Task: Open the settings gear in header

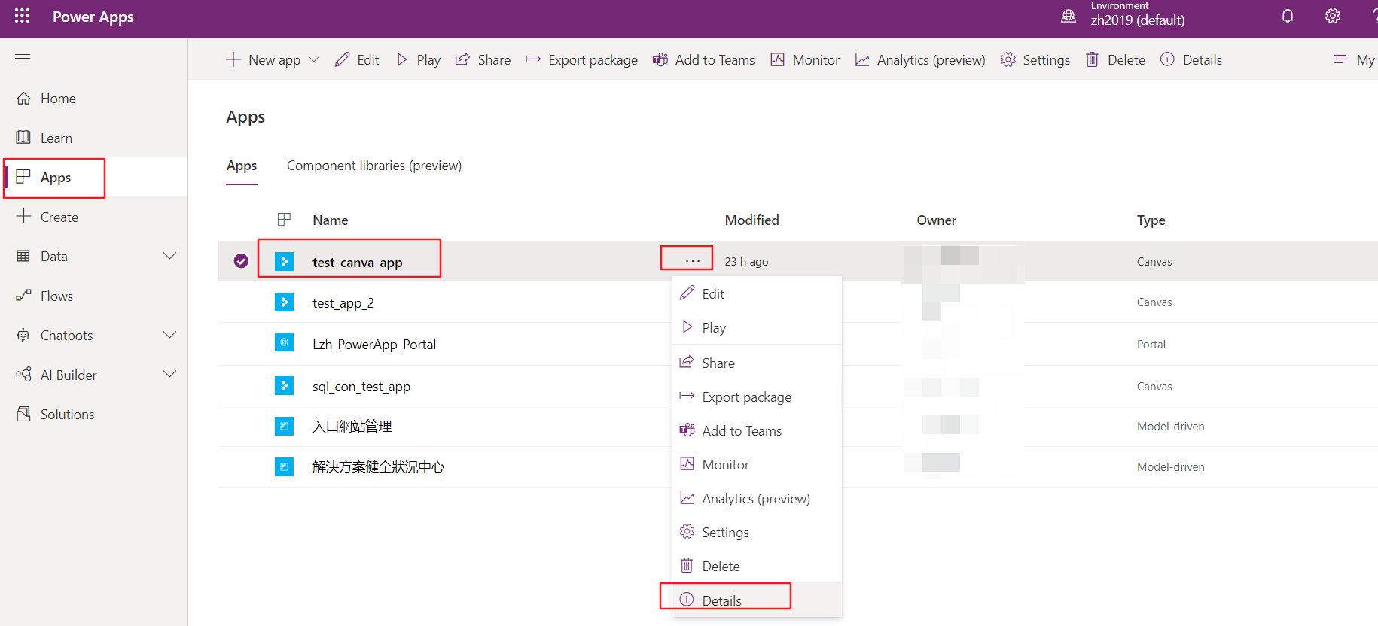Action: click(1333, 17)
